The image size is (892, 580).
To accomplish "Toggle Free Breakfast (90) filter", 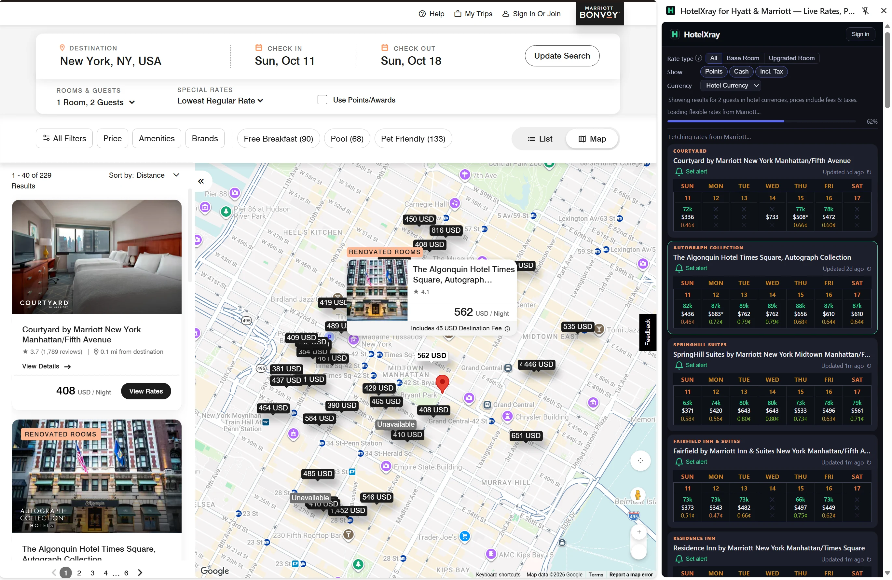I will [x=278, y=139].
